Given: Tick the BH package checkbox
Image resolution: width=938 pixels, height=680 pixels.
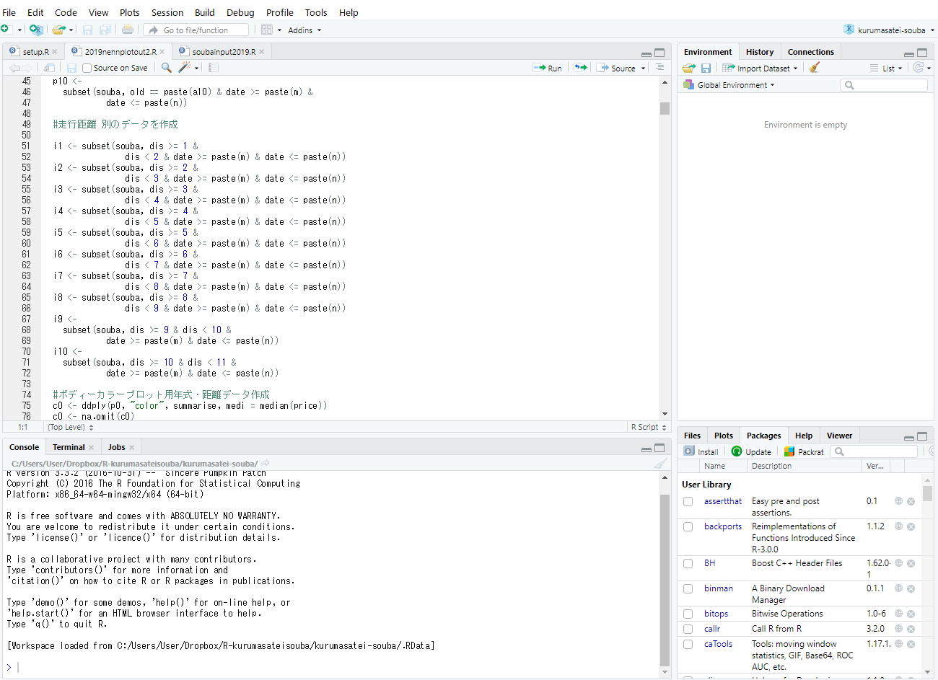Looking at the screenshot, I should point(688,563).
